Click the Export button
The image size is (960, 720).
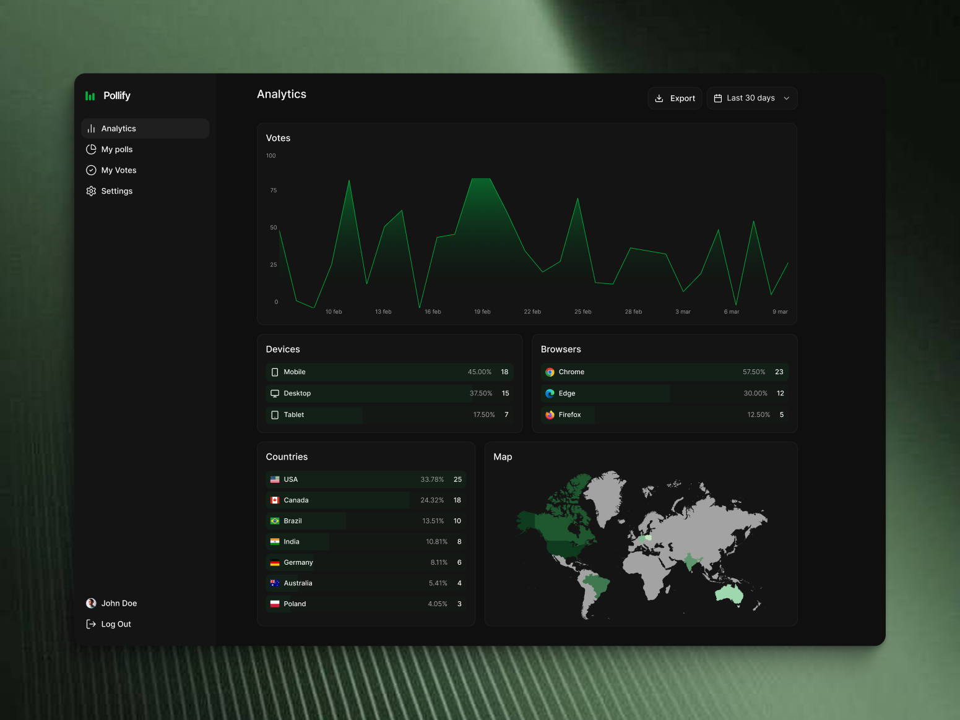coord(675,98)
